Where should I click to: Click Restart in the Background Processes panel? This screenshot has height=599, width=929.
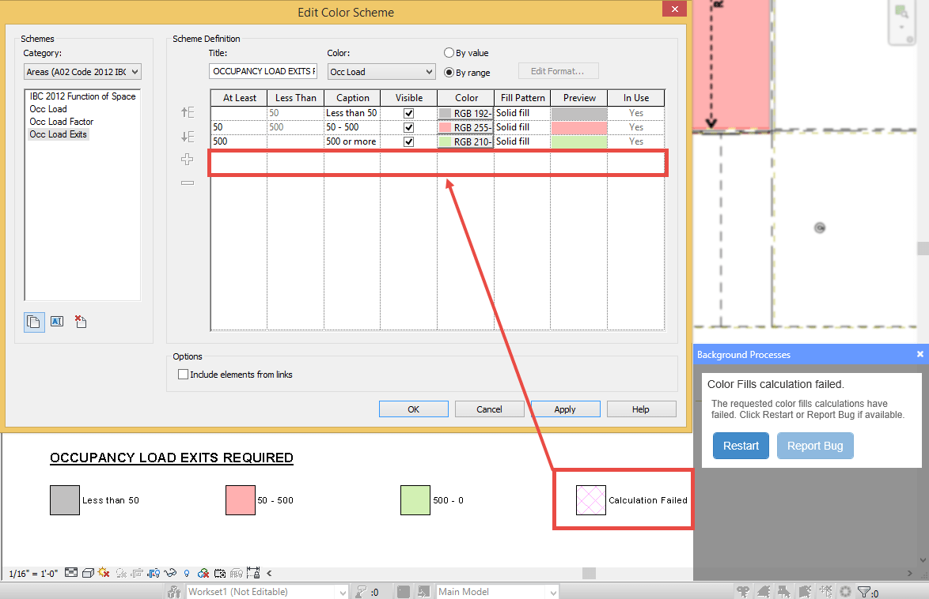click(741, 446)
